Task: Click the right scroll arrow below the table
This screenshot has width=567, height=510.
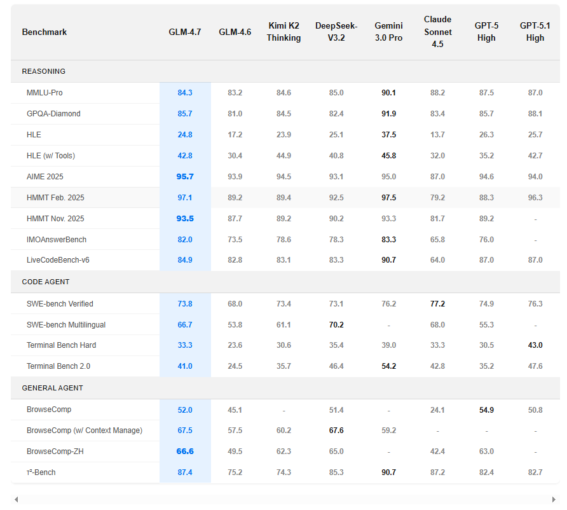Action: (x=554, y=500)
